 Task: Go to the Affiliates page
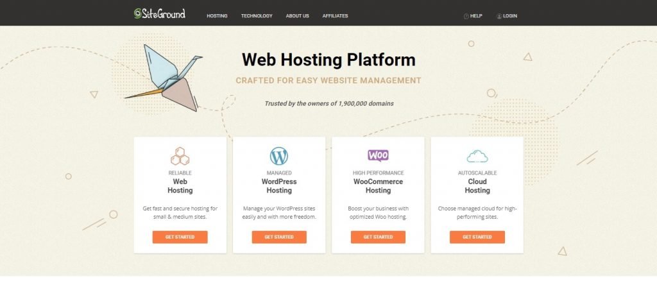coord(335,16)
